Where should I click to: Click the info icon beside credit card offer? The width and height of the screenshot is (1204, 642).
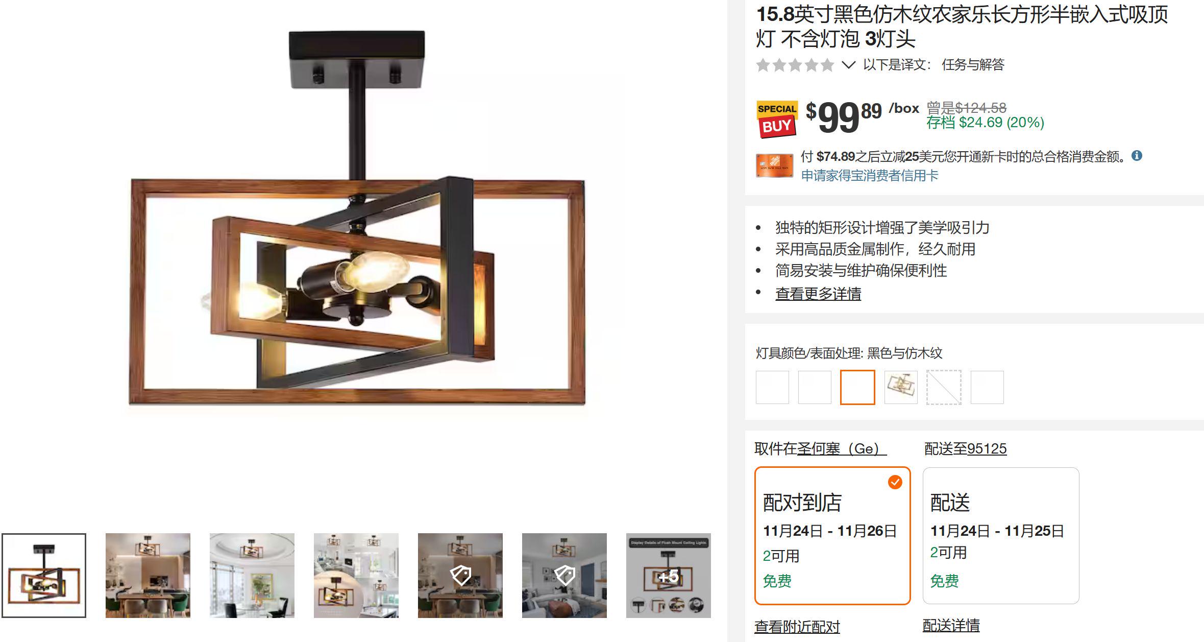pos(1137,156)
